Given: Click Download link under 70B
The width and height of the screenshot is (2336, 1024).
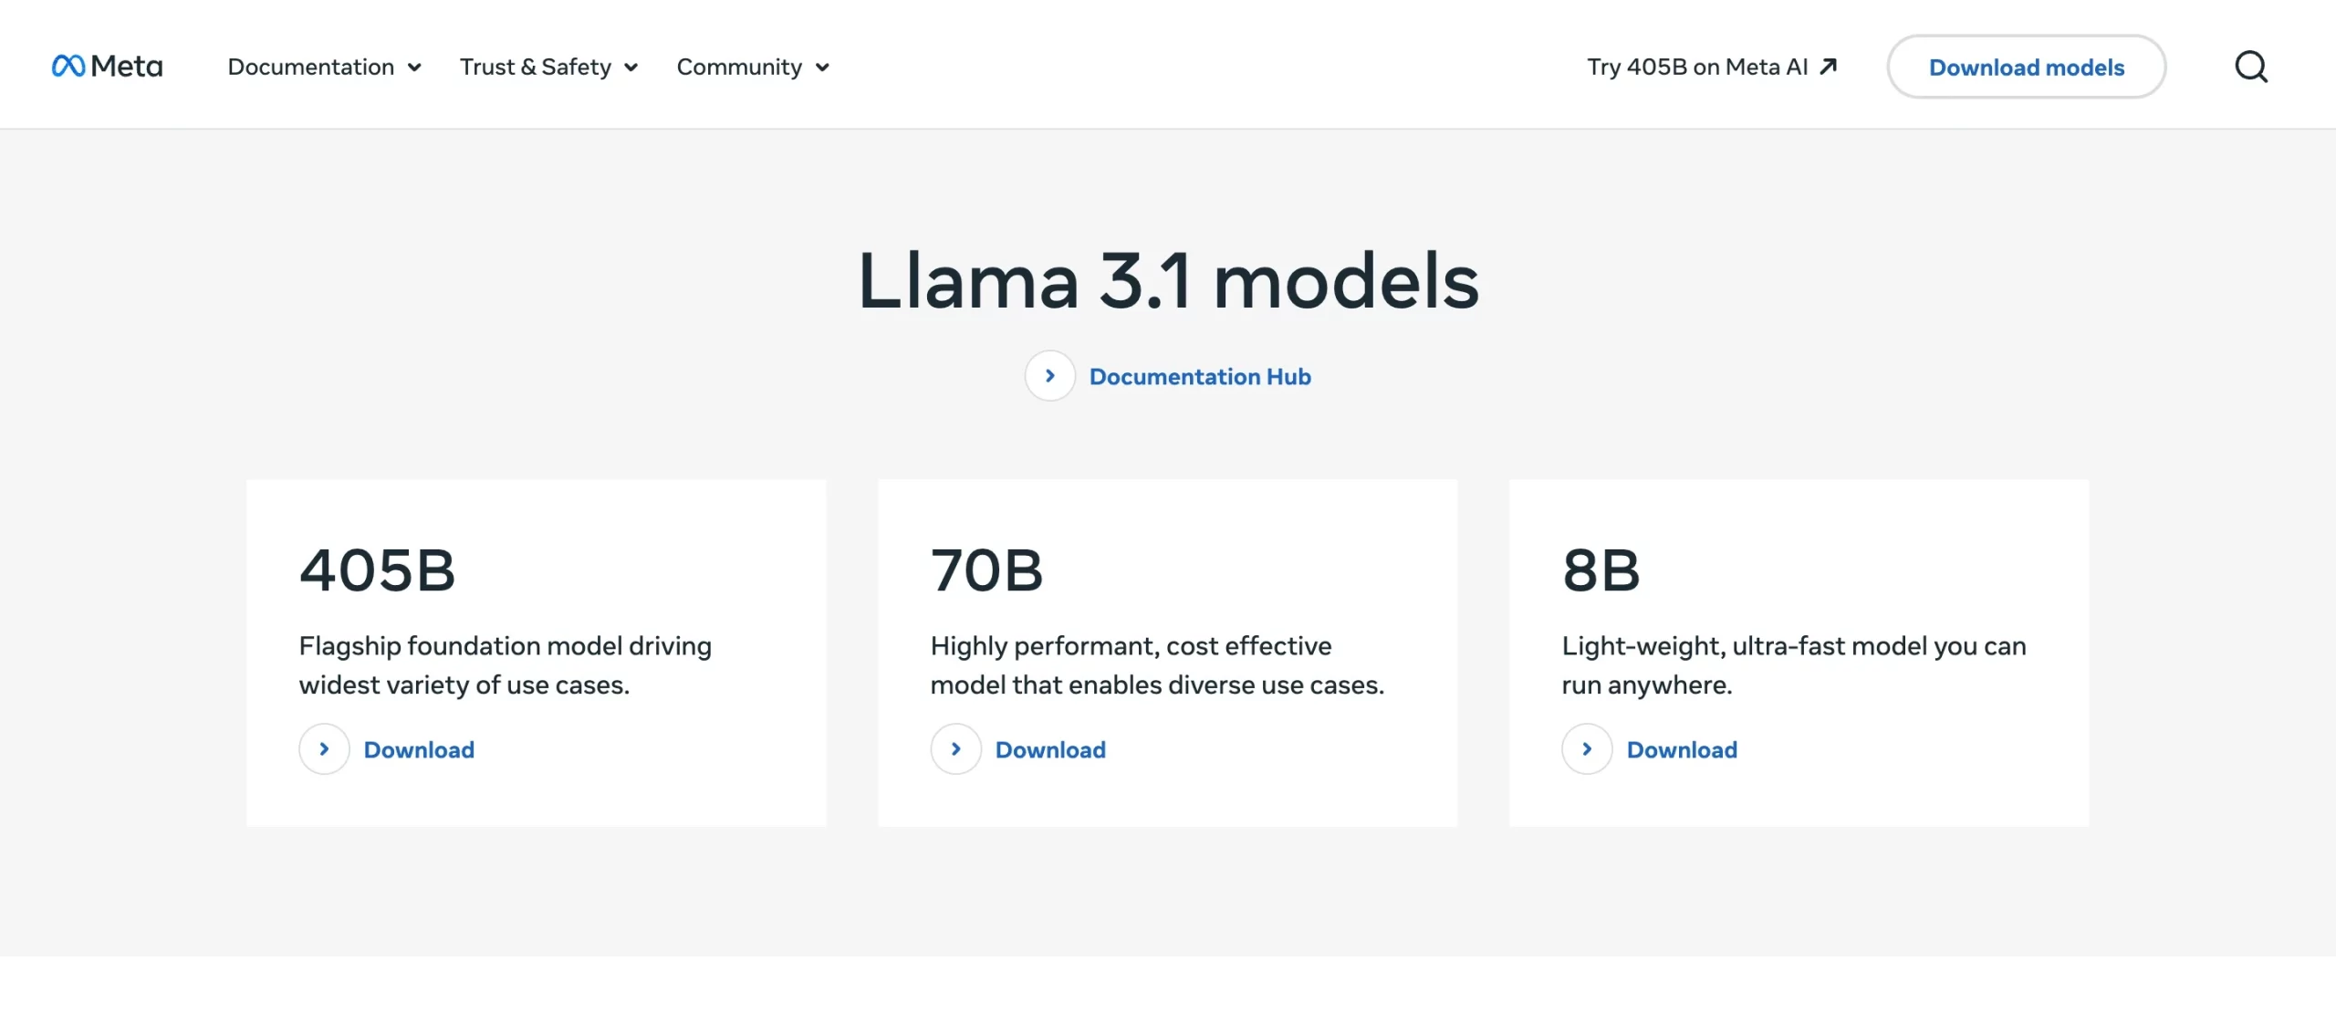Looking at the screenshot, I should (1050, 749).
